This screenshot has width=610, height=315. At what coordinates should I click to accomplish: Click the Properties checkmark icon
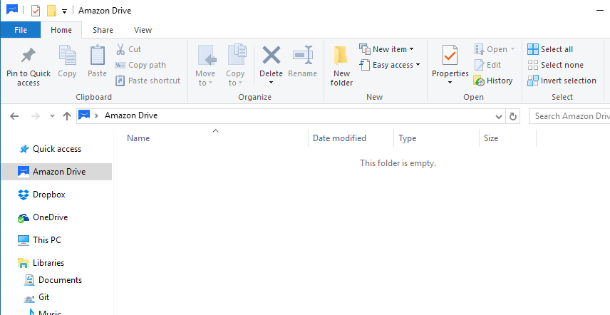click(450, 55)
